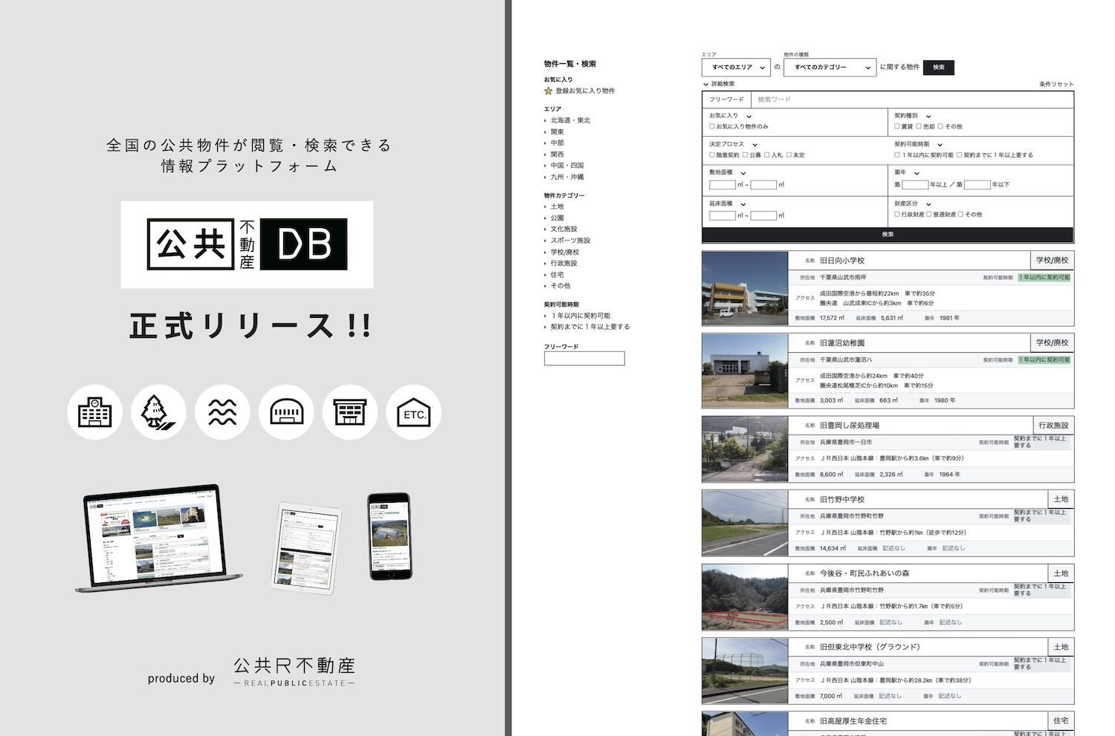Open the 今後谷・町民ふれあいの森 listing photo

click(745, 597)
